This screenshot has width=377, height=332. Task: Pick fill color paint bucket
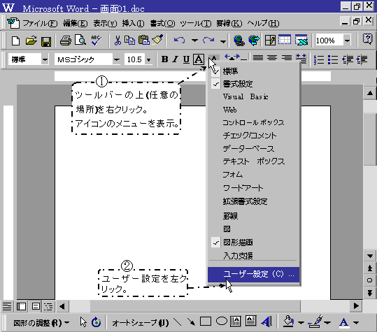[x=288, y=322]
